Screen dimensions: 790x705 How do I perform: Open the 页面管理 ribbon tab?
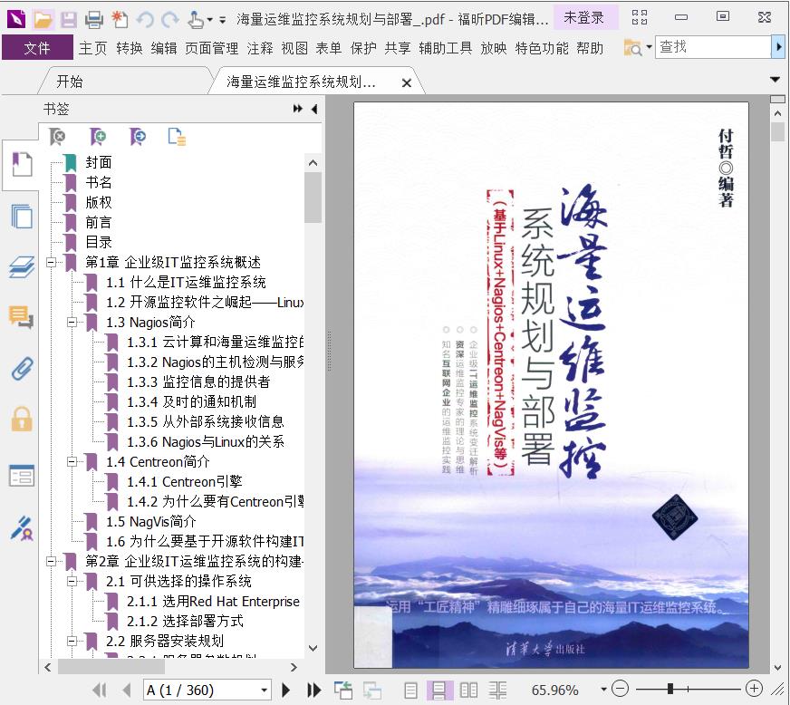pyautogui.click(x=212, y=48)
